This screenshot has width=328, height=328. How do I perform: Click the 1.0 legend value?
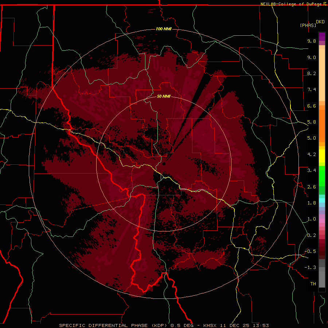point(312,219)
